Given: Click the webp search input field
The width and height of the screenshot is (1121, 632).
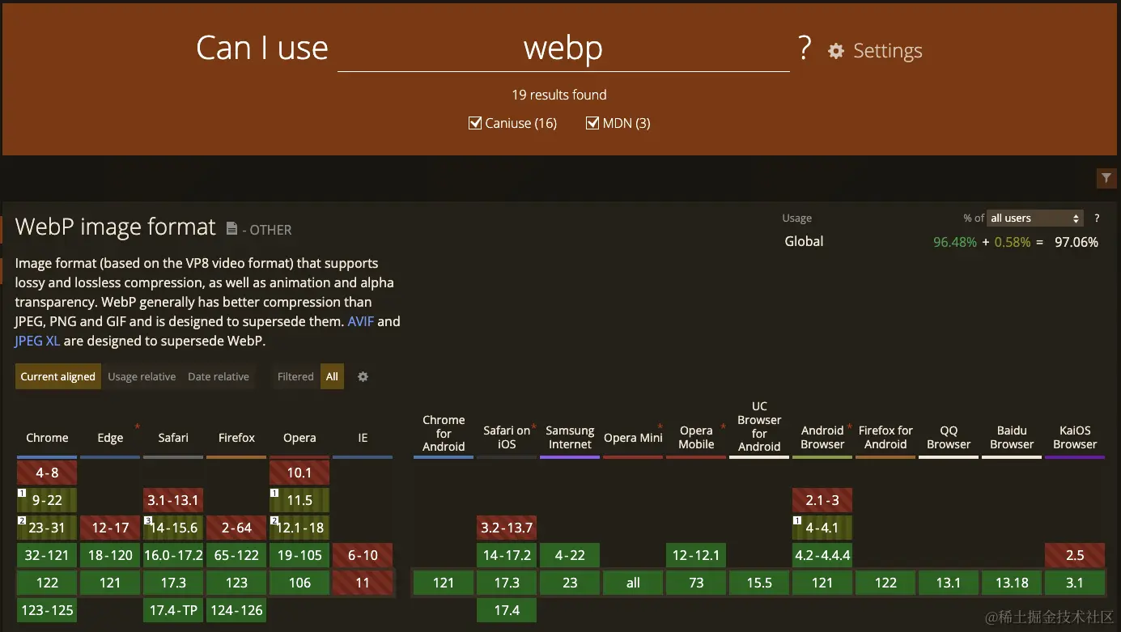Looking at the screenshot, I should pos(563,49).
